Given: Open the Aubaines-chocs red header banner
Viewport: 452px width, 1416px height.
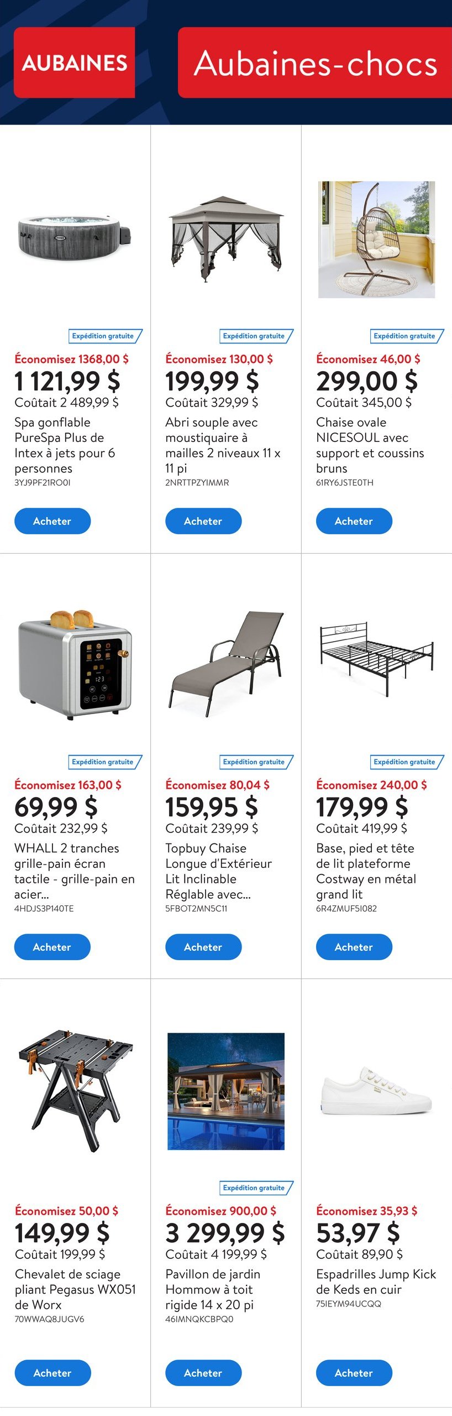Looking at the screenshot, I should tap(315, 63).
